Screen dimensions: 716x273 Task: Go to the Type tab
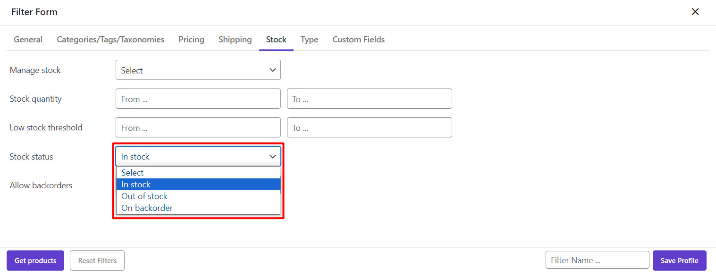point(309,40)
